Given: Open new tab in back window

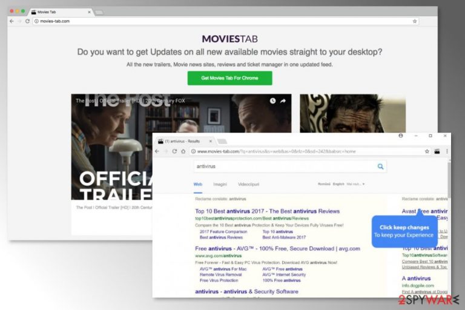Looking at the screenshot, I should click(99, 12).
